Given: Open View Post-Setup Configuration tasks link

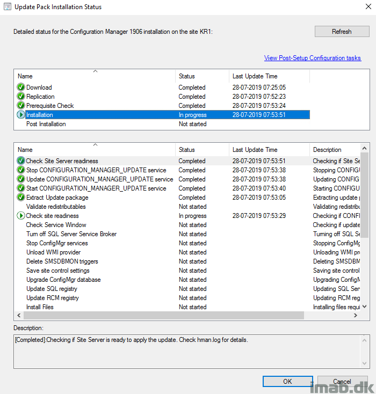Looking at the screenshot, I should click(313, 58).
